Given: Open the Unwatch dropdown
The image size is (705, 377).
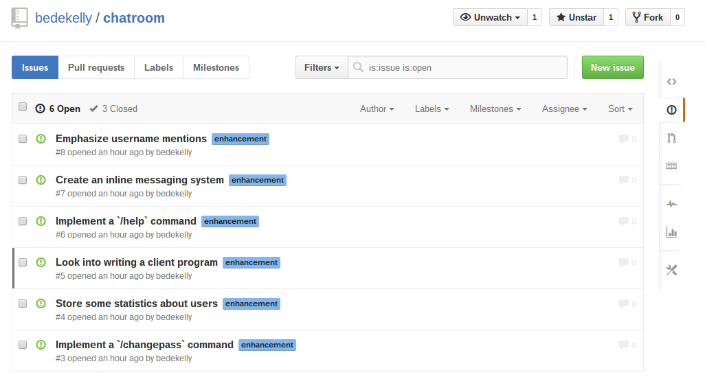Looking at the screenshot, I should pos(490,18).
